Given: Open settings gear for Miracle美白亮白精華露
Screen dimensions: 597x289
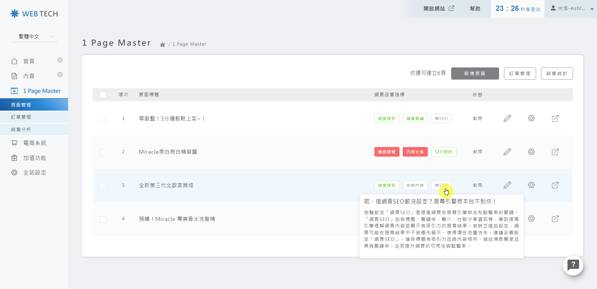Looking at the screenshot, I should point(531,152).
